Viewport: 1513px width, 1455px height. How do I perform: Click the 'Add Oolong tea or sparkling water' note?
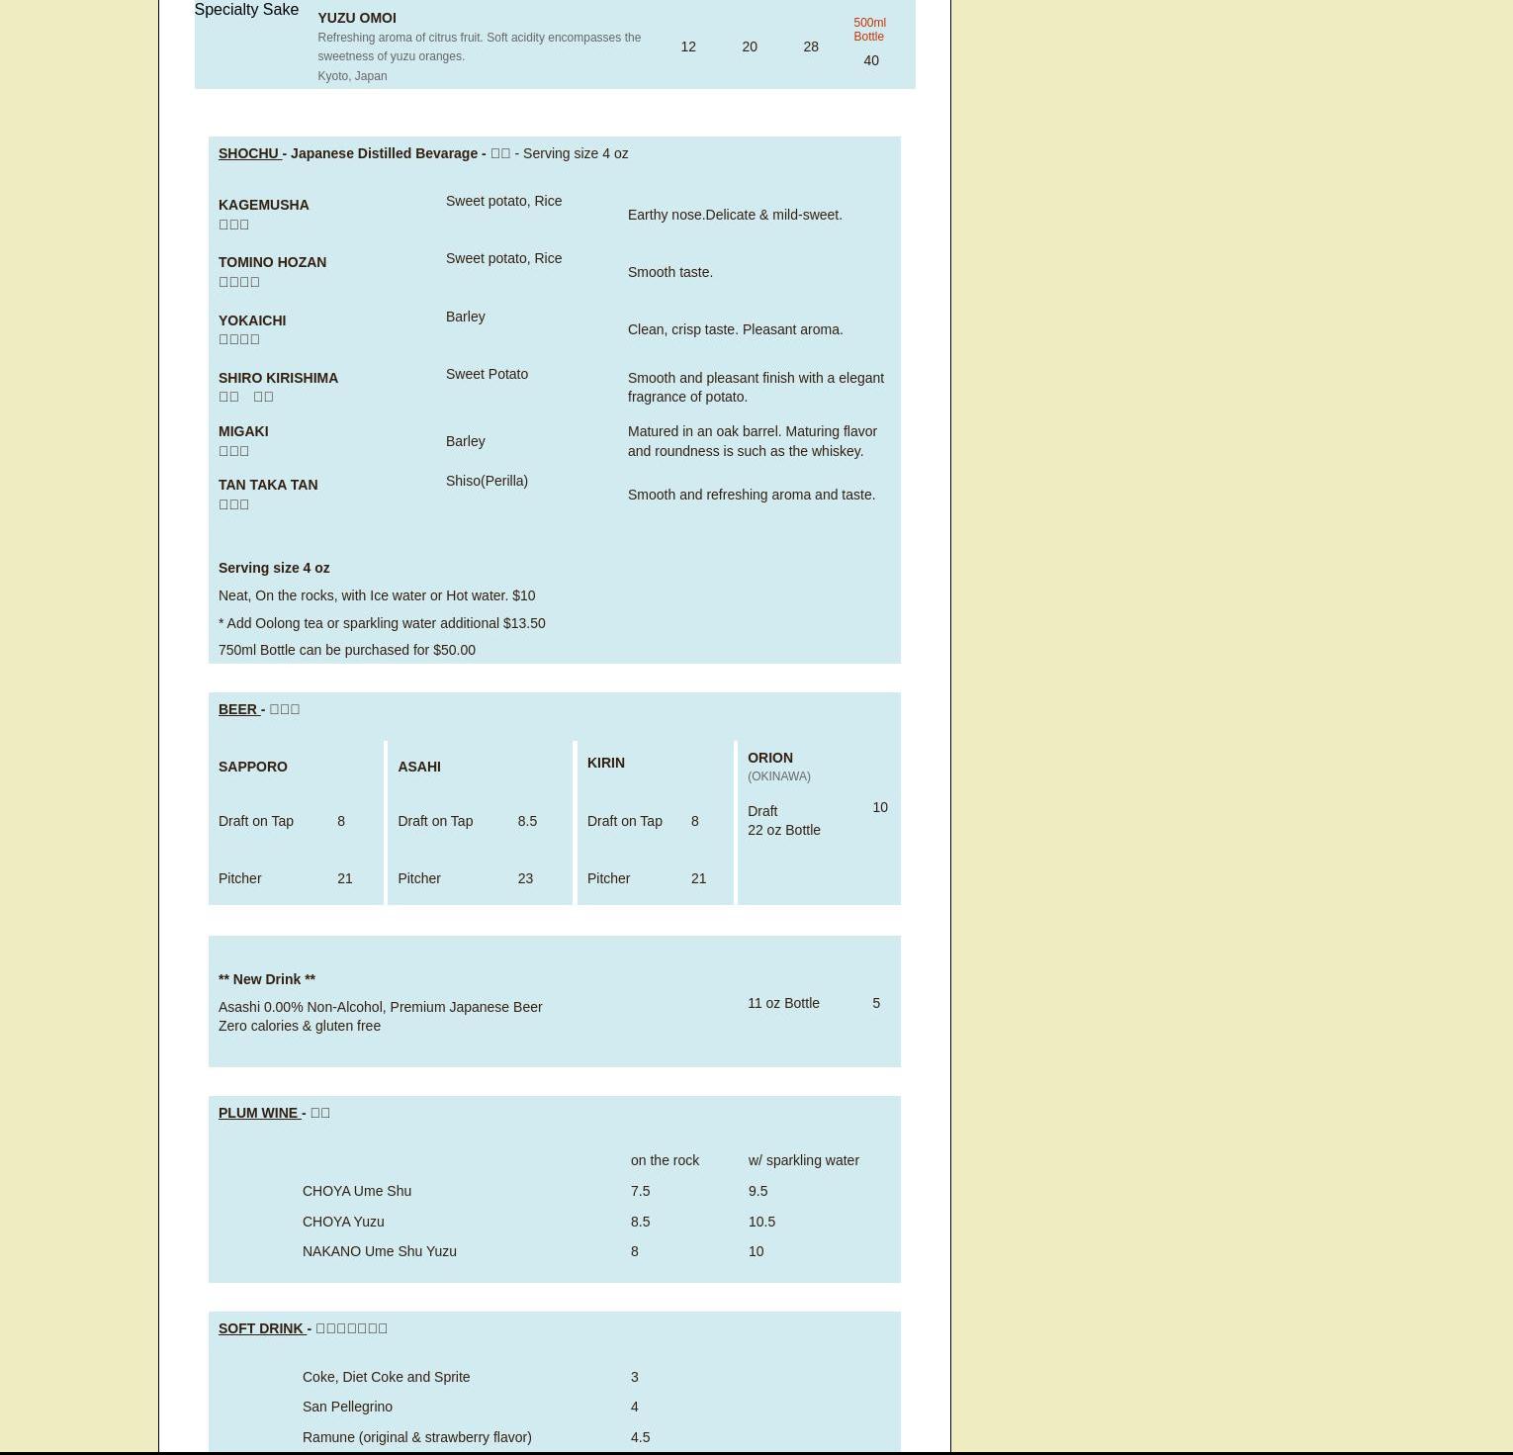point(382,623)
